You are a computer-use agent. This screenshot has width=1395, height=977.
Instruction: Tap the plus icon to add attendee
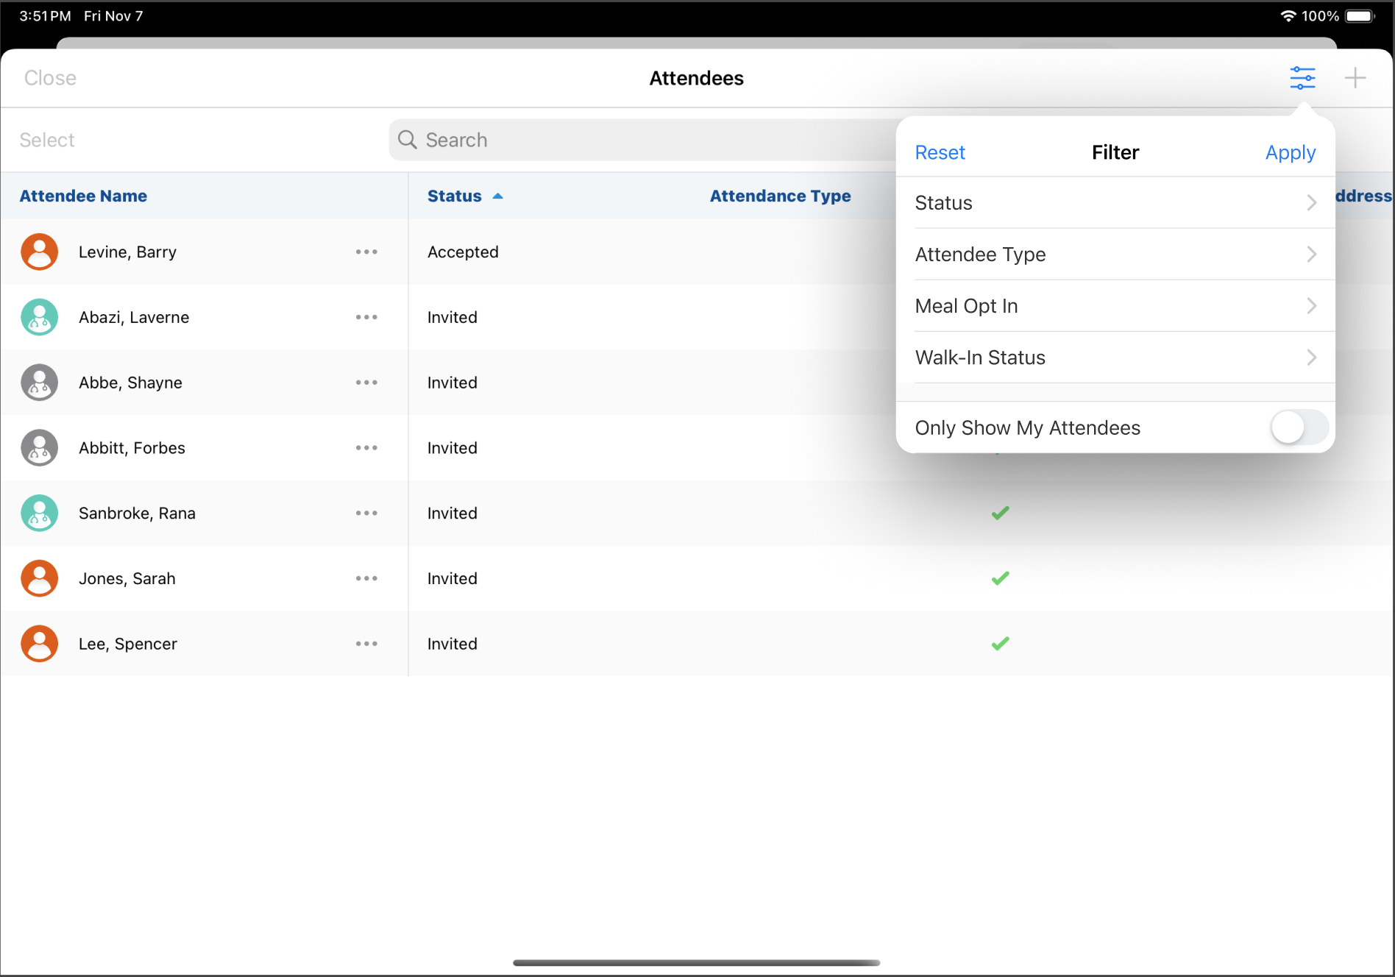(x=1355, y=78)
